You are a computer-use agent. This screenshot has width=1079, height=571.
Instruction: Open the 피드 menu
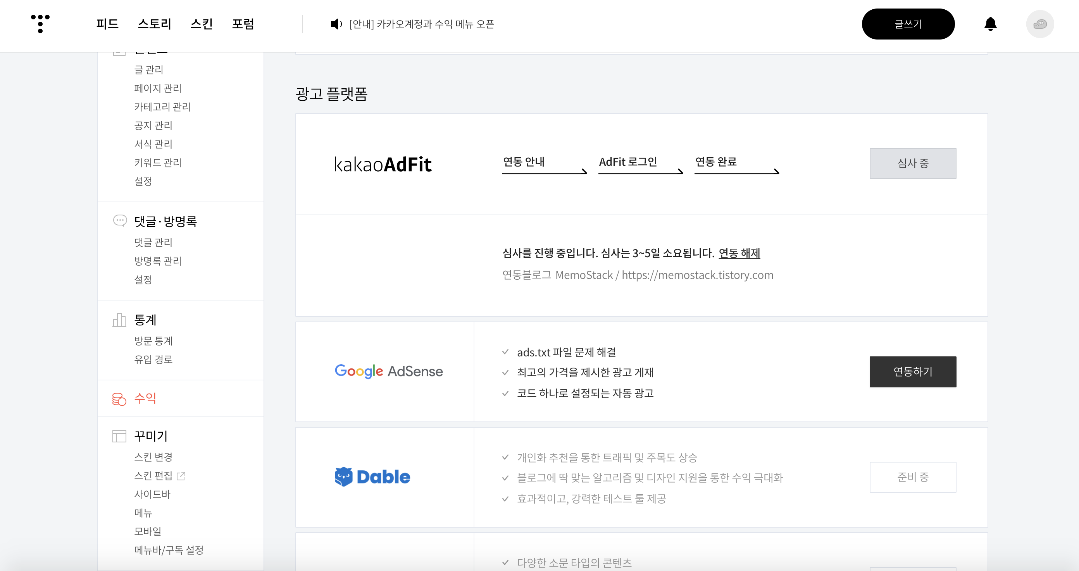click(107, 24)
